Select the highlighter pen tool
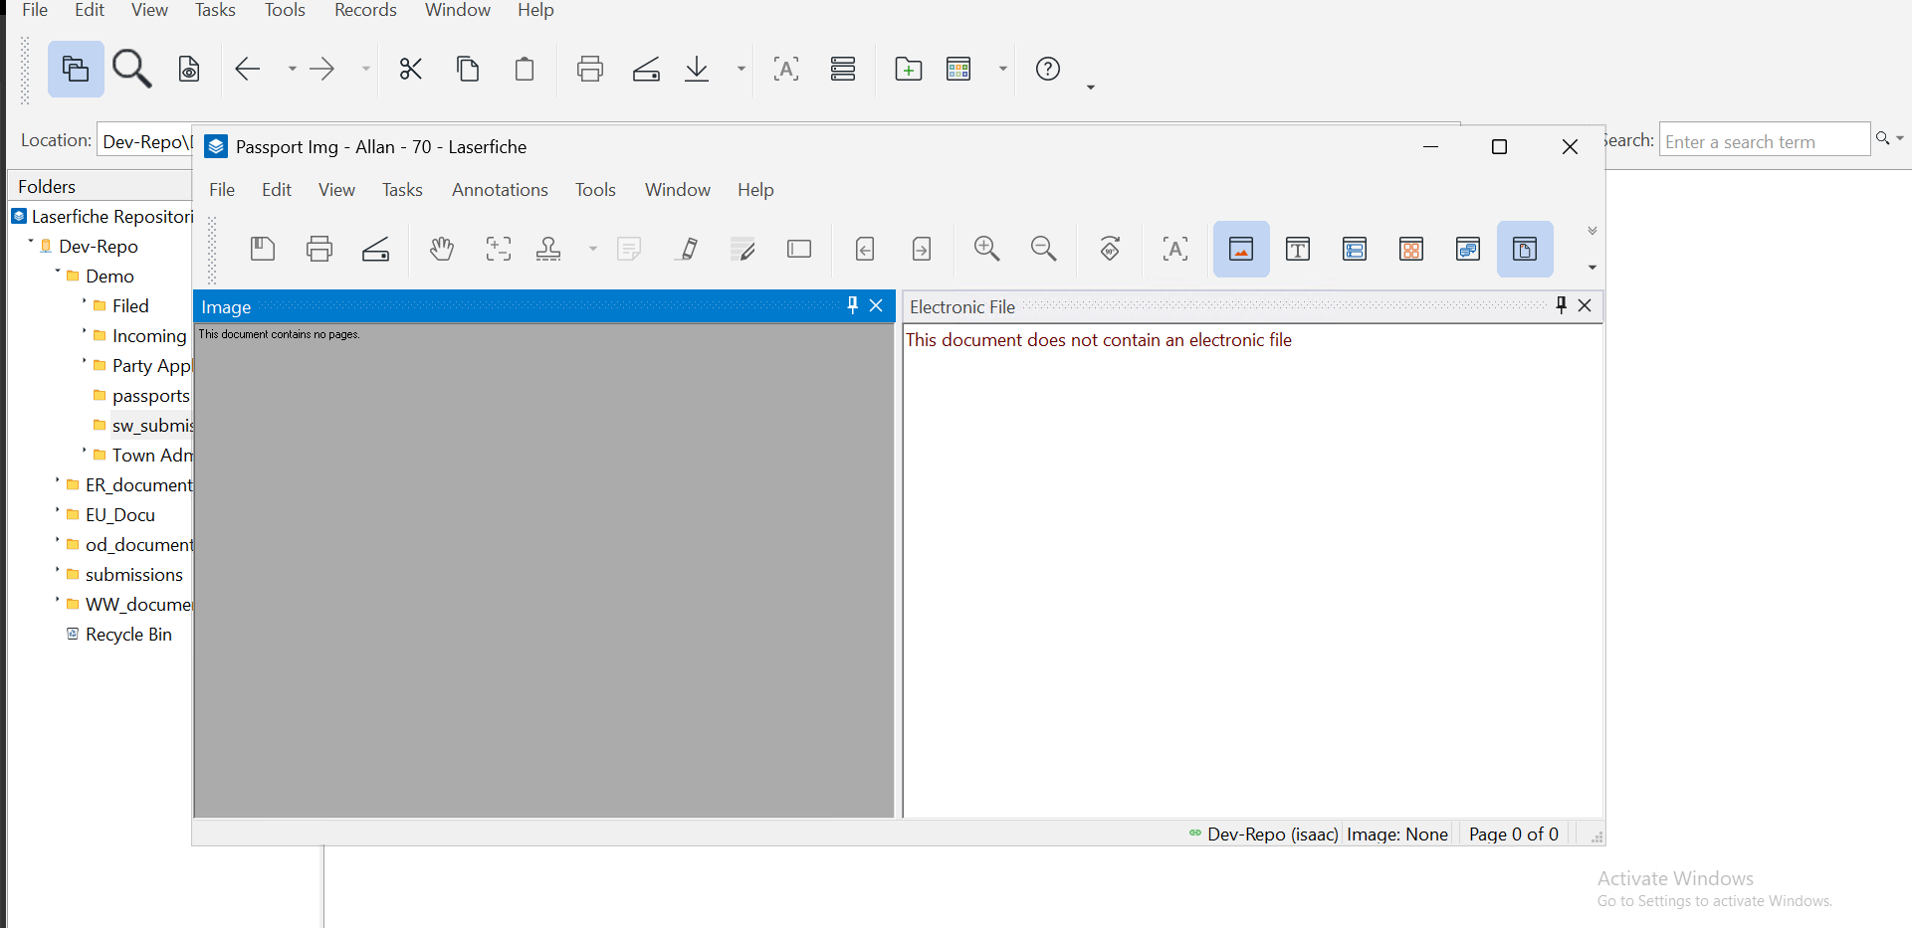 coord(688,249)
